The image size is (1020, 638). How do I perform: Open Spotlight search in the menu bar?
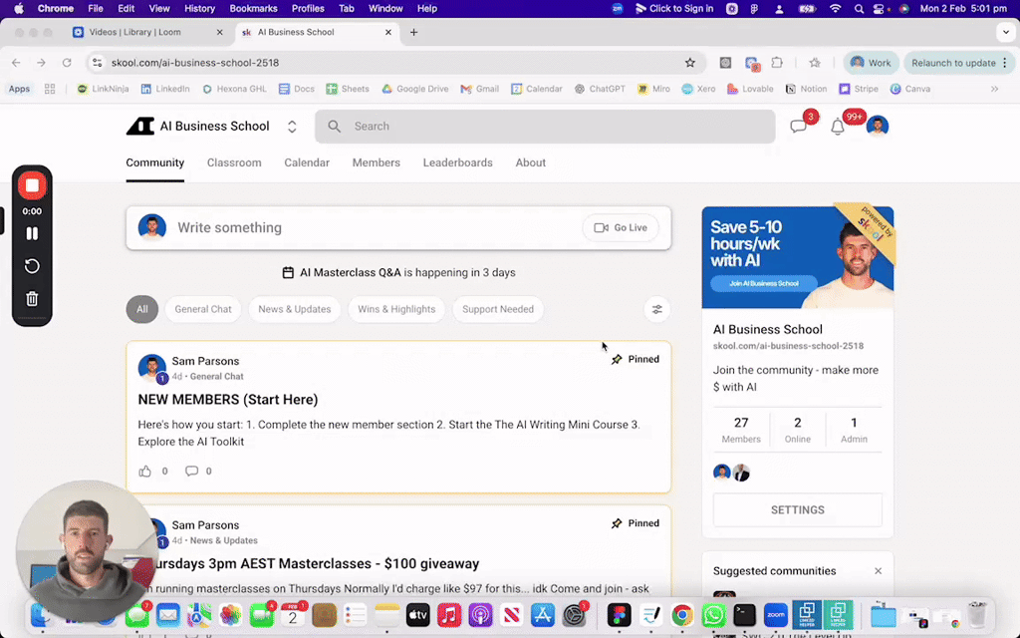pos(860,8)
